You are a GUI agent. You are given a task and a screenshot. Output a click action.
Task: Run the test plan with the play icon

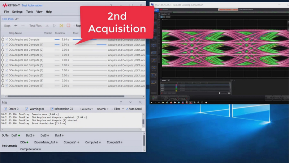(x=54, y=25)
